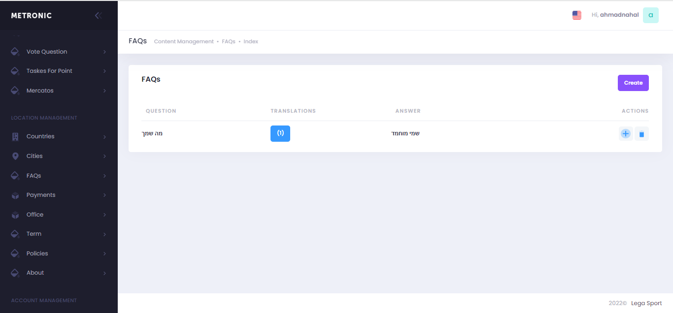Expand the Policies submenu chevron
The image size is (673, 313).
tap(104, 254)
